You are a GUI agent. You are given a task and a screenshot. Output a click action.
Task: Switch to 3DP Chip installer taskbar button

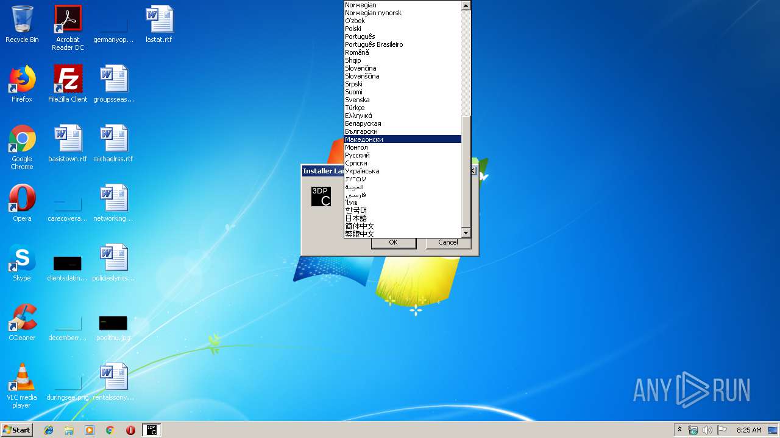click(x=152, y=430)
